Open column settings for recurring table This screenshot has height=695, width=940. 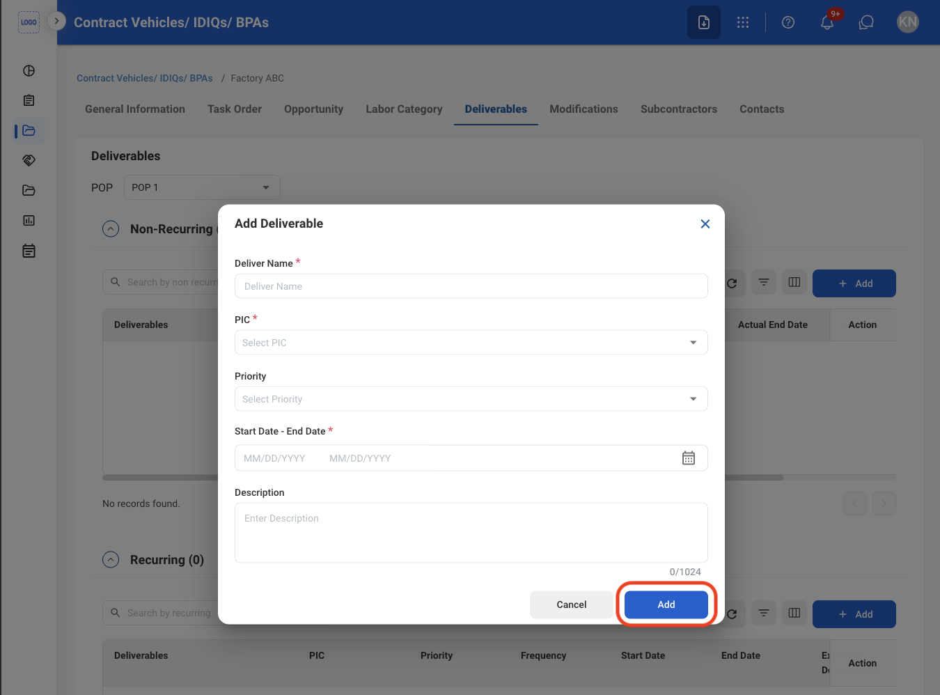pos(794,613)
